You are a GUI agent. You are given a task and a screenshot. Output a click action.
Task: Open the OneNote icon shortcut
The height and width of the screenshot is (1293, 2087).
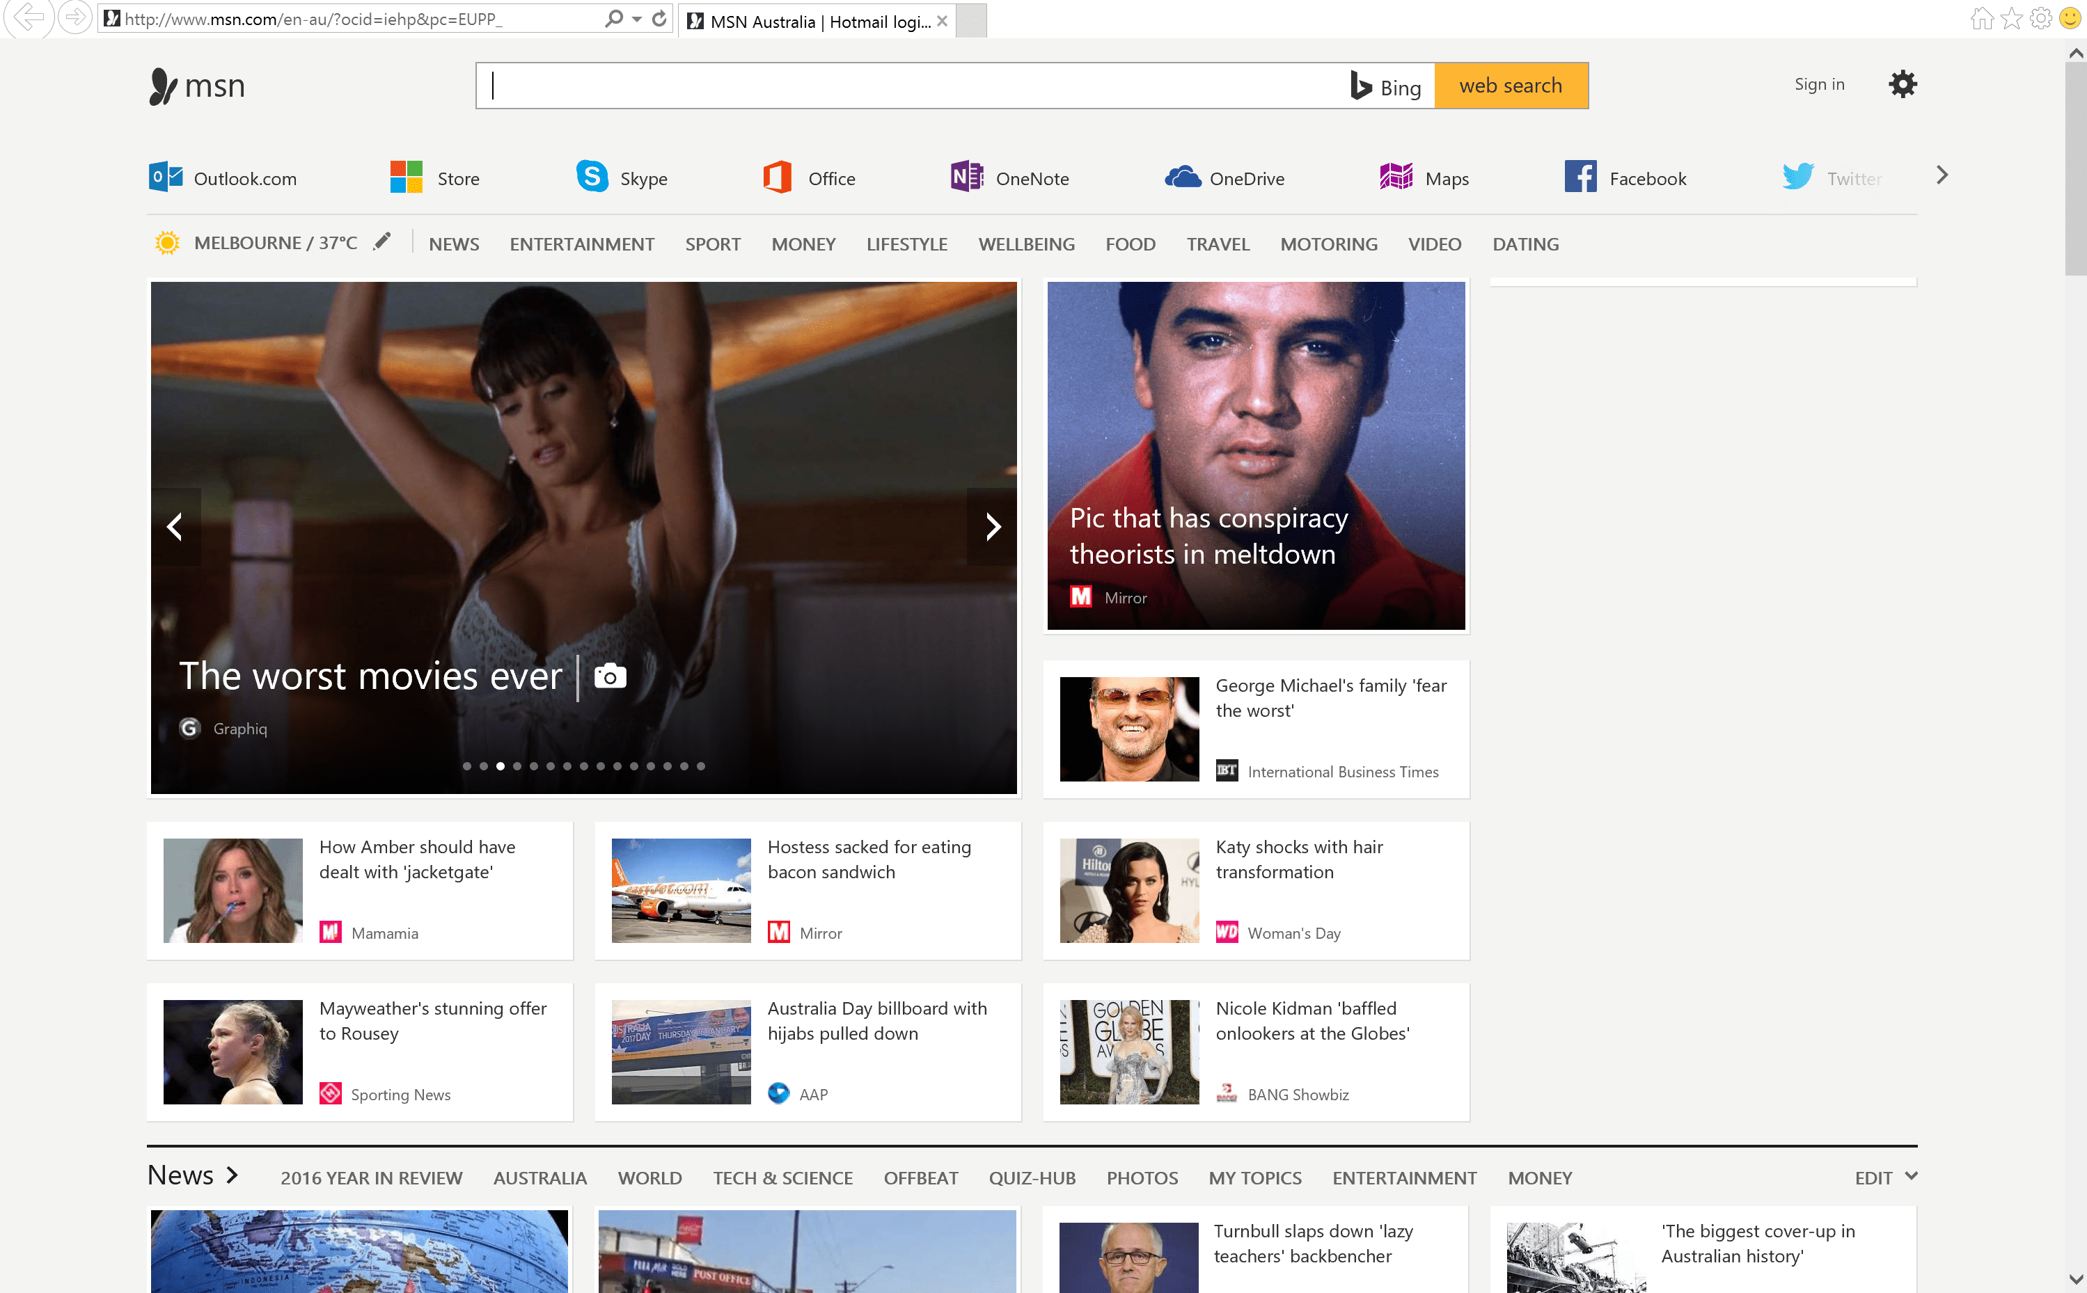tap(966, 177)
